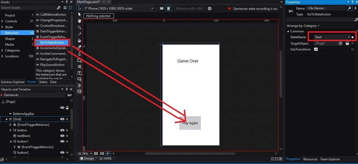Image resolution: width=358 pixels, height=164 pixels.
Task: Switch to the Resources tab
Action: pos(310,159)
